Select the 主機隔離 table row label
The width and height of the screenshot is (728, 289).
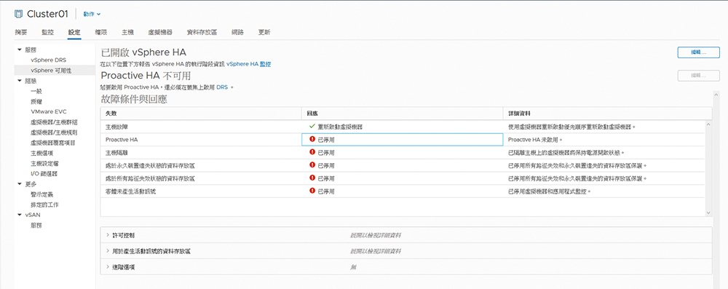[116, 152]
